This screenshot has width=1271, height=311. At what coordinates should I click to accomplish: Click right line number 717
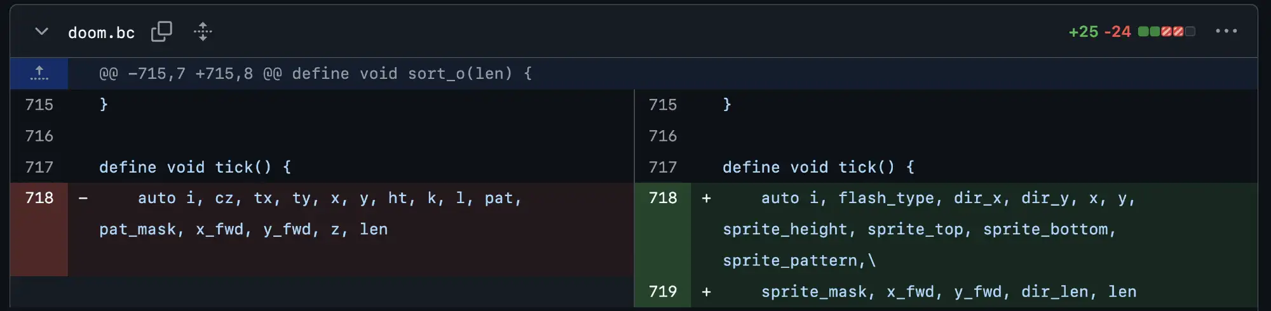pos(662,167)
